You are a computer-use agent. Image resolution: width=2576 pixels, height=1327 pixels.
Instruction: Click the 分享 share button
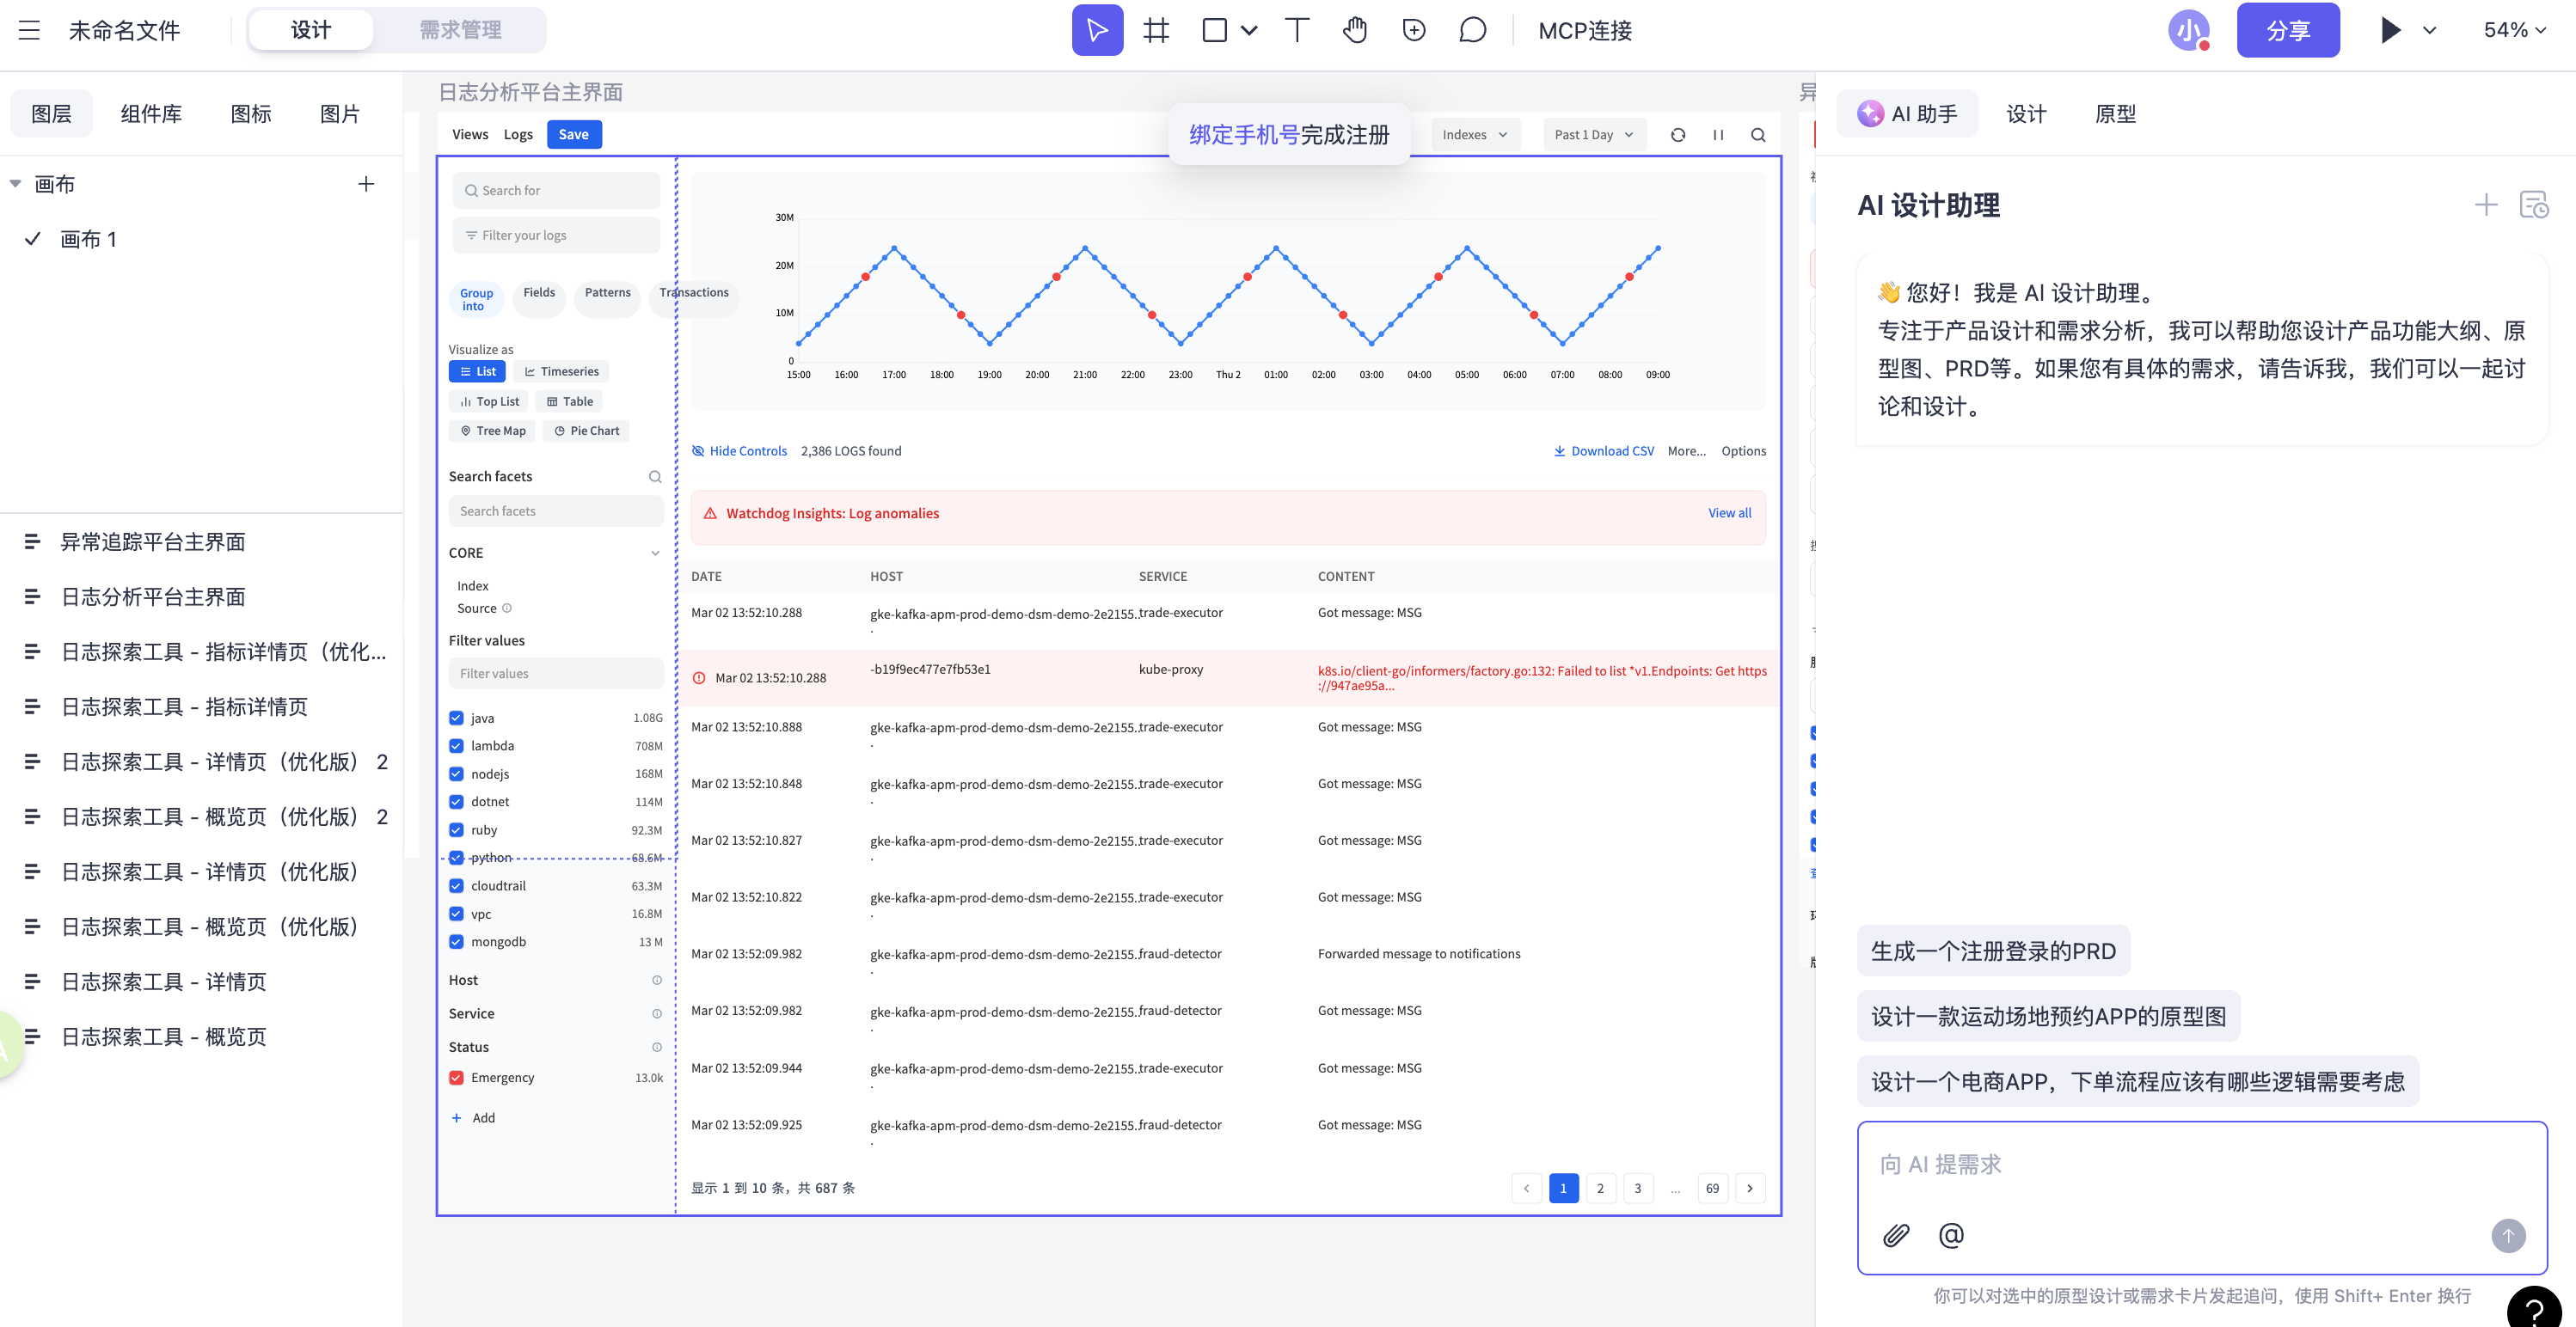tap(2288, 30)
